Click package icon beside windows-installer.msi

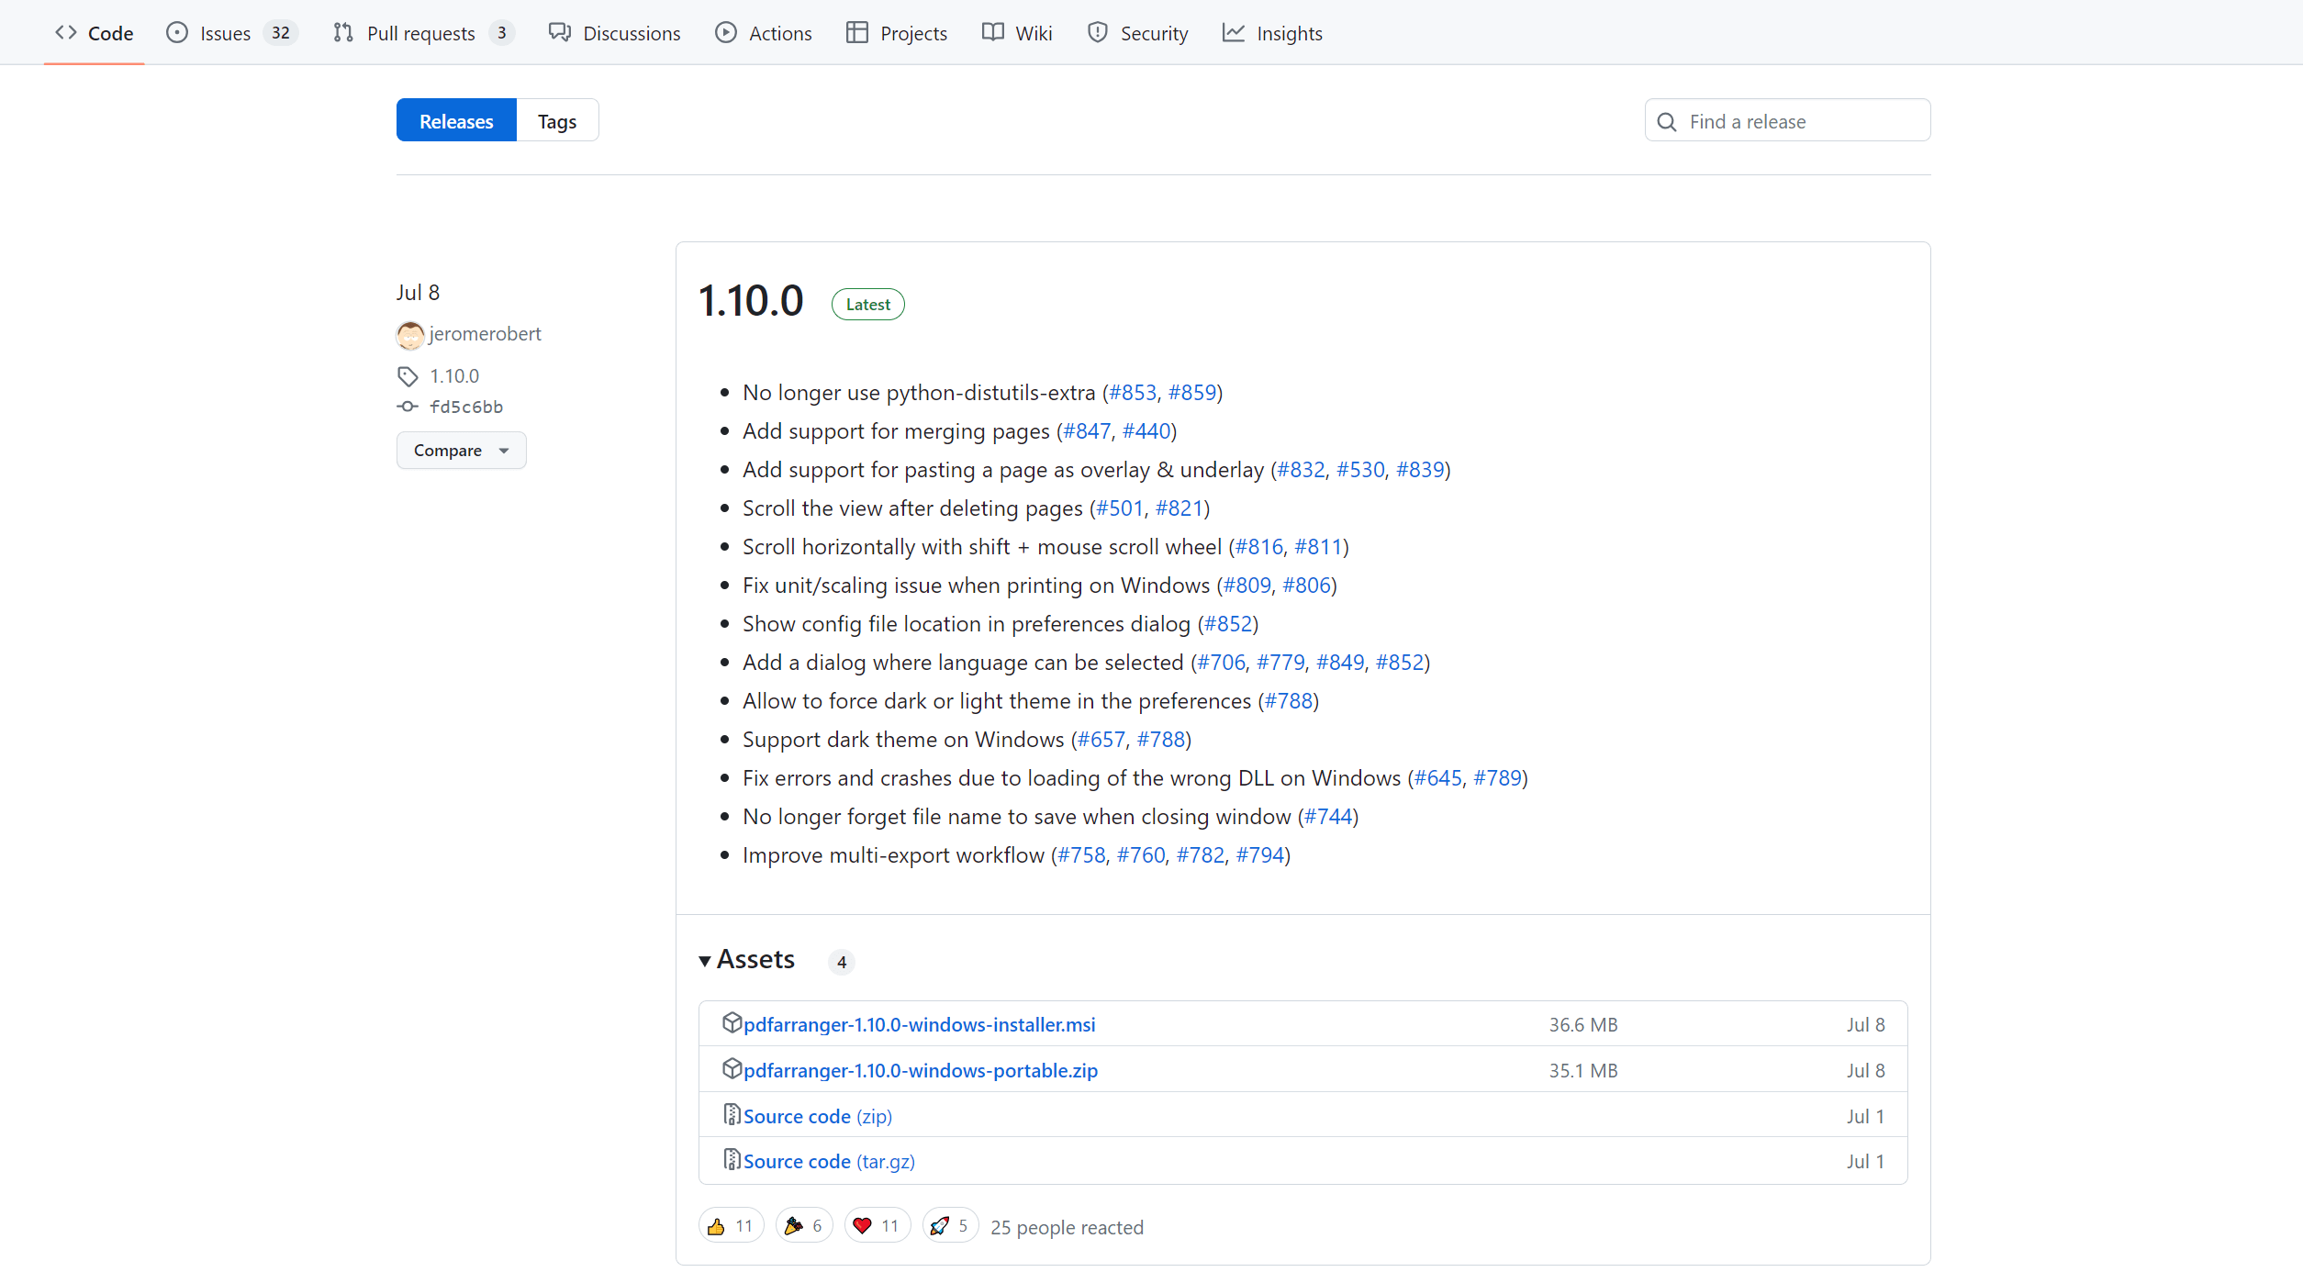click(732, 1022)
